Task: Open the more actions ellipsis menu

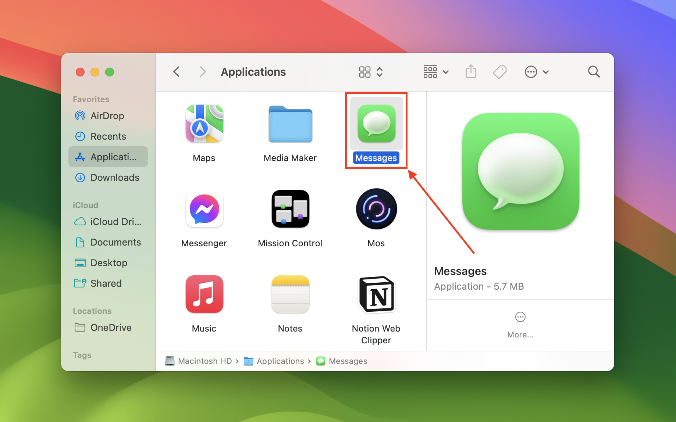Action: coord(531,72)
